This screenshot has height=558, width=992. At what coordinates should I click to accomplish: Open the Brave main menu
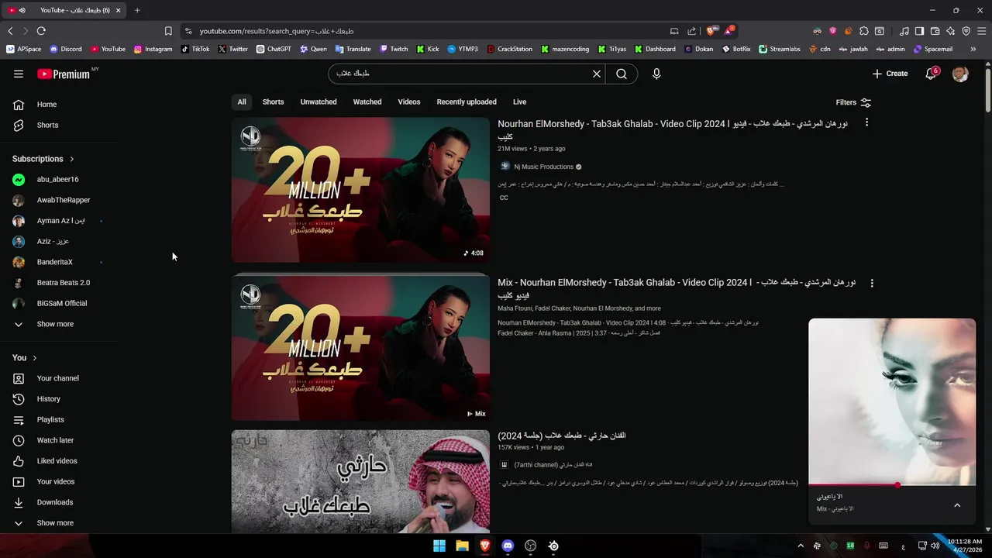(x=981, y=31)
